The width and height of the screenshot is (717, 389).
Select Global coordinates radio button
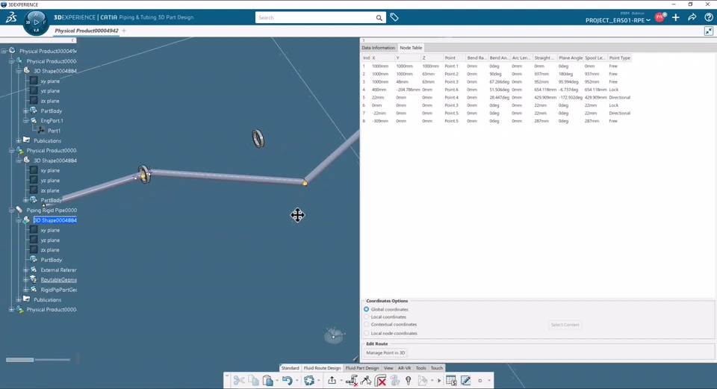(x=367, y=309)
